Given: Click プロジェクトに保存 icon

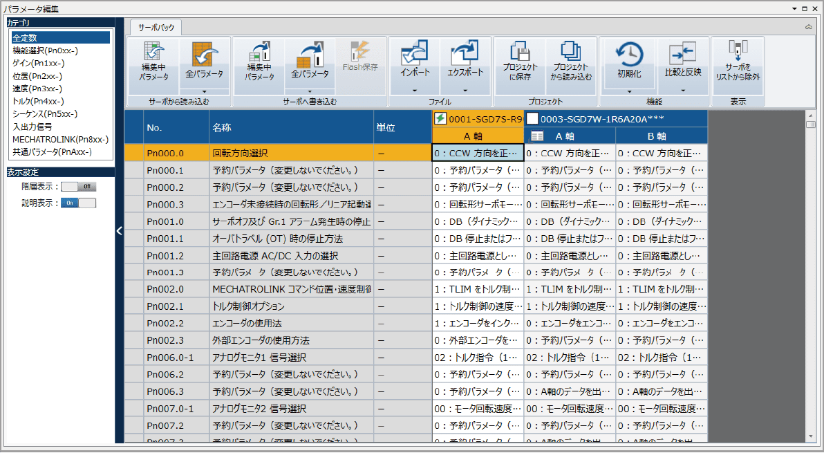Looking at the screenshot, I should coord(520,53).
